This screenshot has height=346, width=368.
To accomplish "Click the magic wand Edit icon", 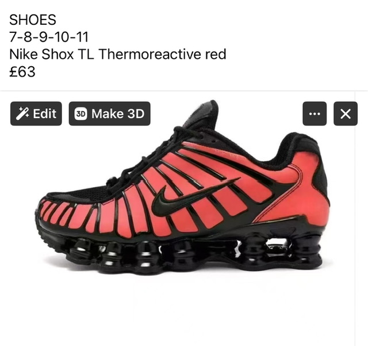I will [x=22, y=113].
